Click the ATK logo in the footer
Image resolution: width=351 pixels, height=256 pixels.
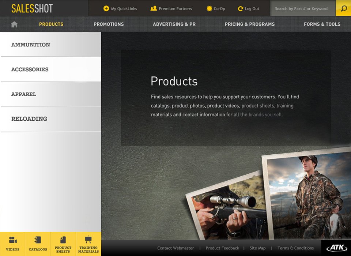[x=336, y=248]
